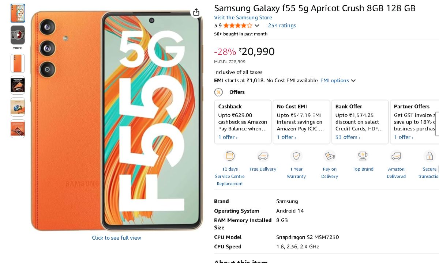Select the orange phone back thumbnail
439x263 pixels.
[x=18, y=63]
